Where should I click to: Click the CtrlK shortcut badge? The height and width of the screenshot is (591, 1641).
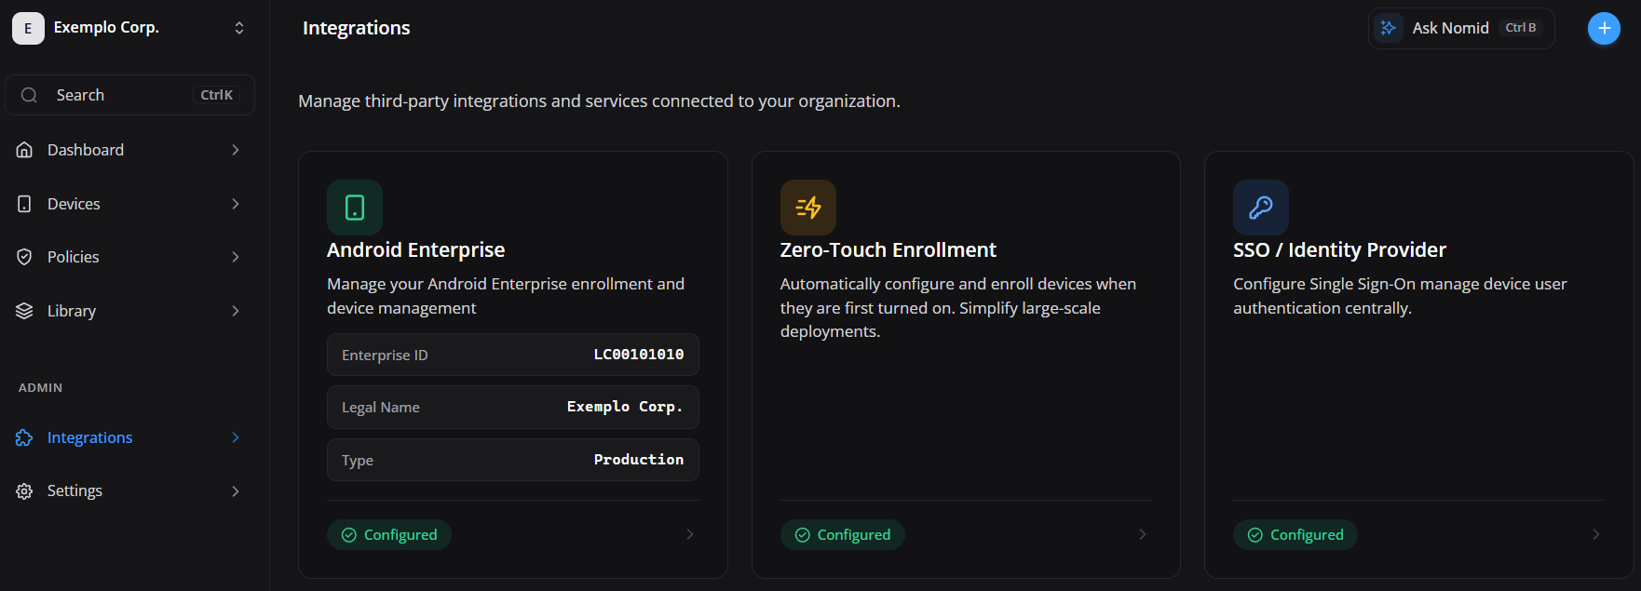[x=217, y=95]
